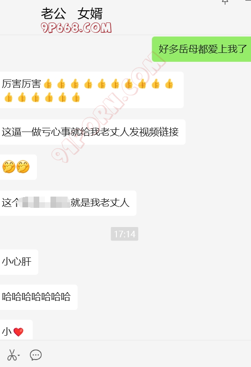Click the chat title 老公 女婿
Viewport: 251px width, 367px height.
[x=72, y=14]
